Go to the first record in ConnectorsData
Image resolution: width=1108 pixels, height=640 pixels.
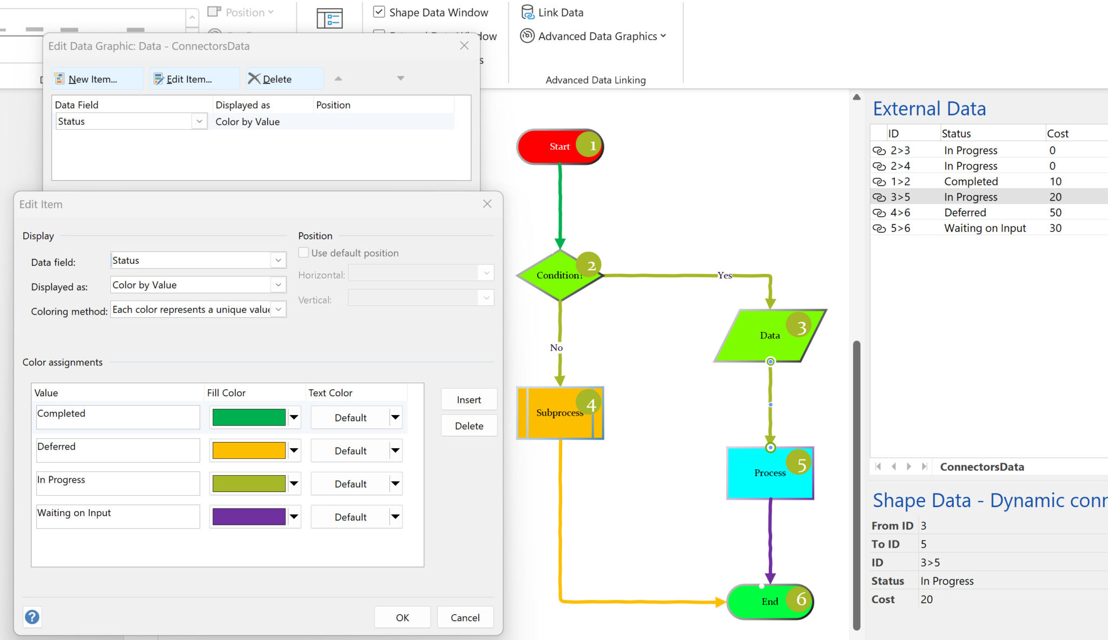pyautogui.click(x=878, y=466)
